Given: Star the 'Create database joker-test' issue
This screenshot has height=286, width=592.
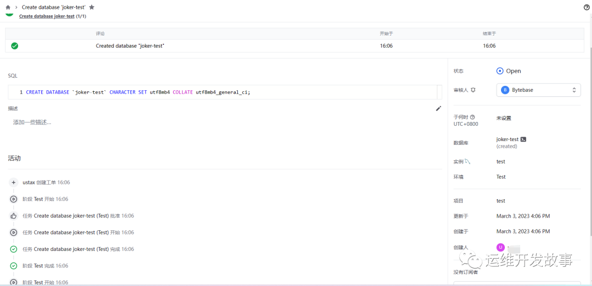Looking at the screenshot, I should click(x=92, y=7).
